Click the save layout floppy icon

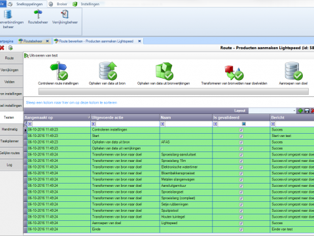click(307, 111)
